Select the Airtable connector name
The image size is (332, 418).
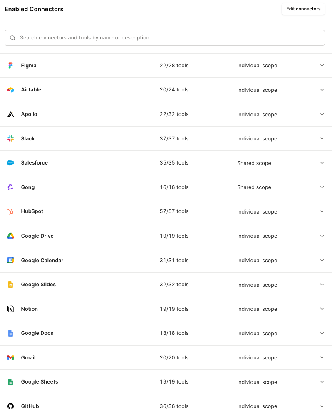31,90
